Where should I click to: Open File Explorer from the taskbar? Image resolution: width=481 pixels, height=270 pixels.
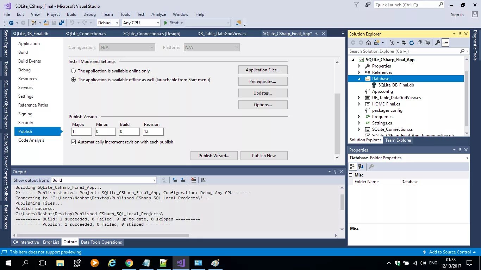point(60,263)
